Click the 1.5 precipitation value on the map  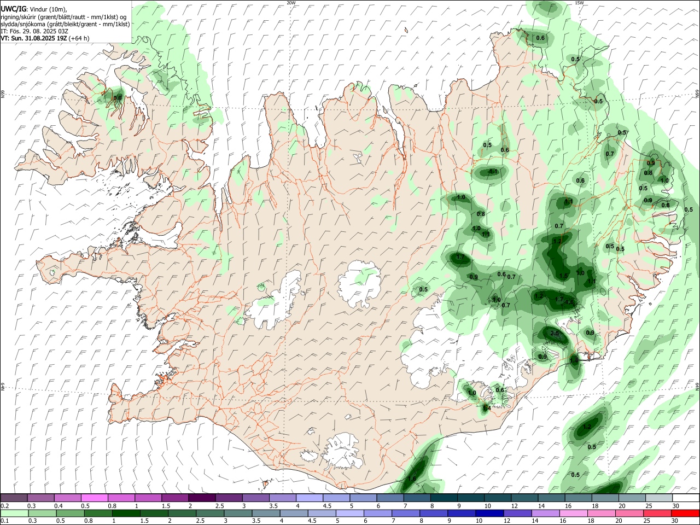click(564, 276)
